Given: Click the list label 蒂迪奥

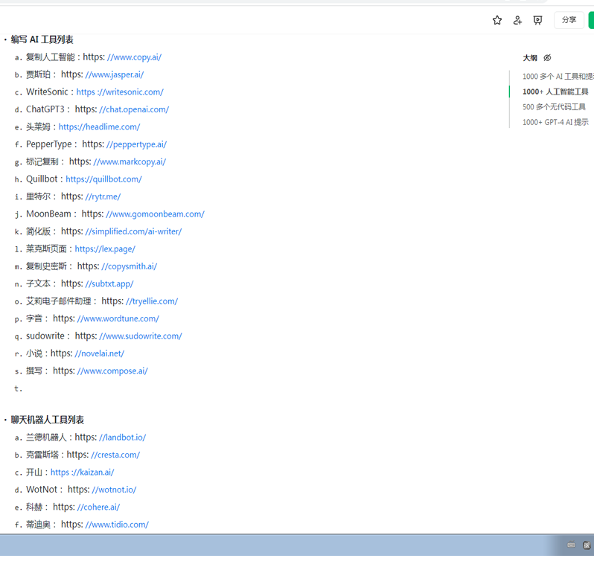Looking at the screenshot, I should 38,525.
